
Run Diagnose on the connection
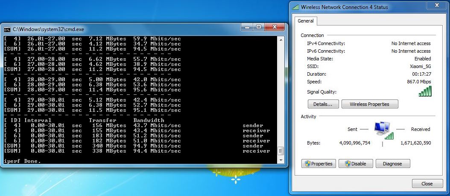click(x=392, y=164)
